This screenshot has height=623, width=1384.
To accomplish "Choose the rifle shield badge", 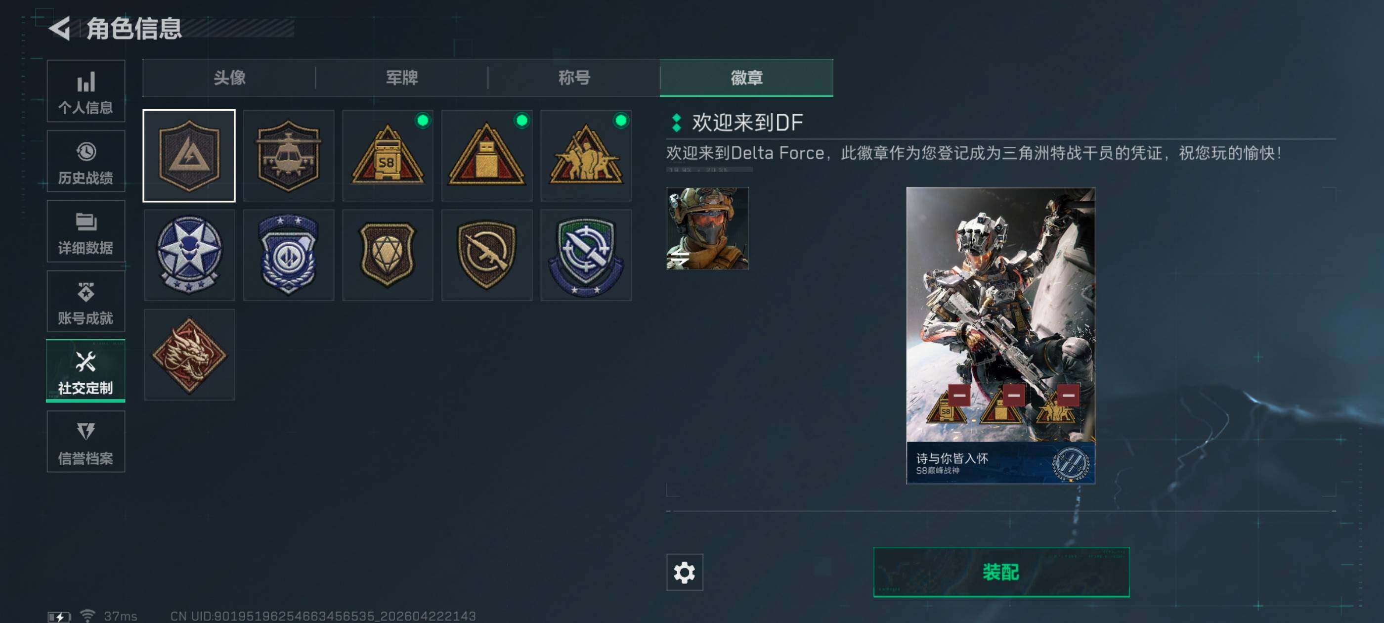I will point(487,255).
